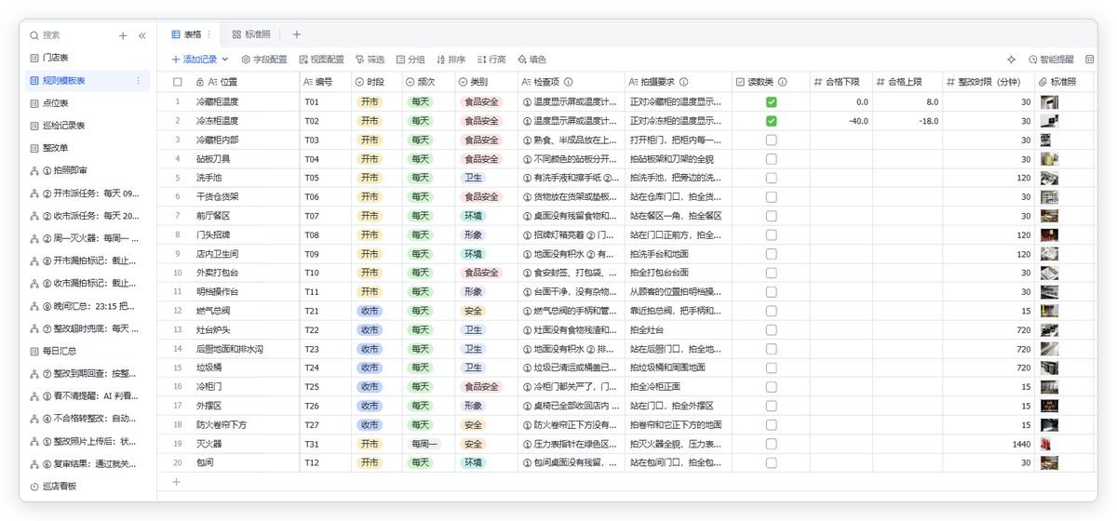Open 标准照 thumbnail for 冷藏柜温度 row

pyautogui.click(x=1049, y=101)
